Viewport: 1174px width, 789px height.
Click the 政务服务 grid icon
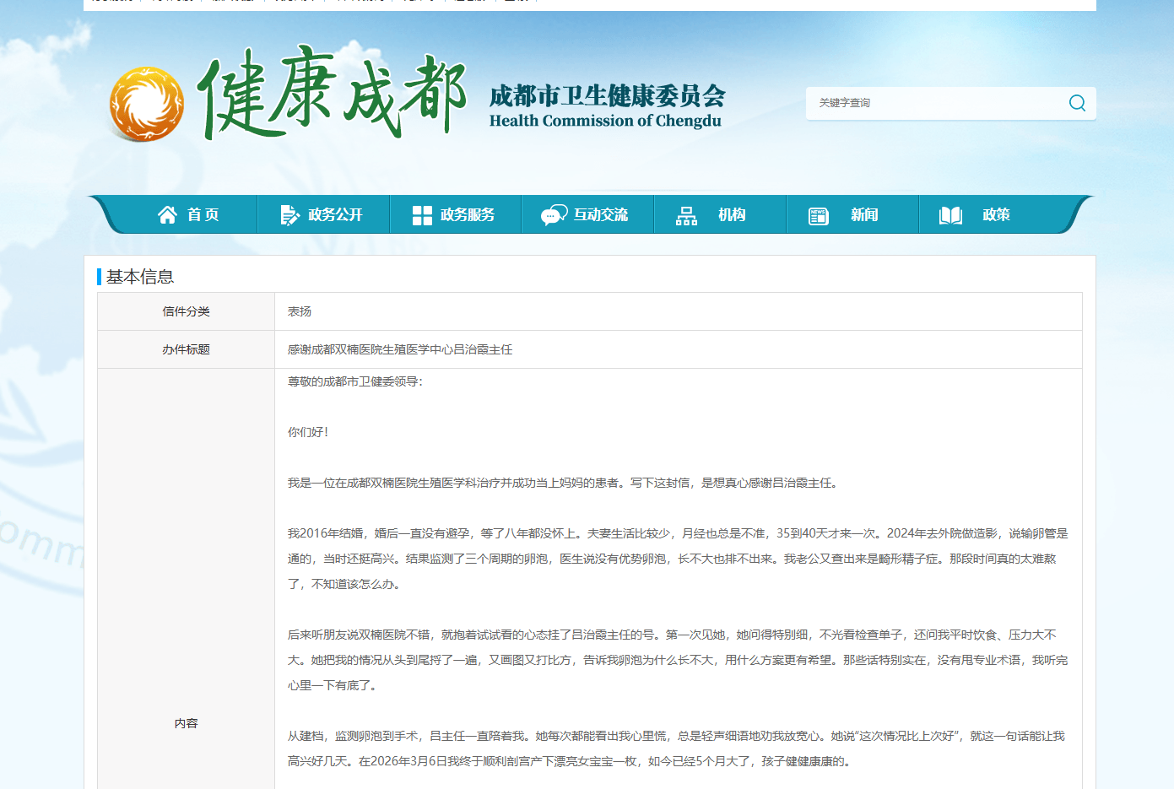coord(422,215)
